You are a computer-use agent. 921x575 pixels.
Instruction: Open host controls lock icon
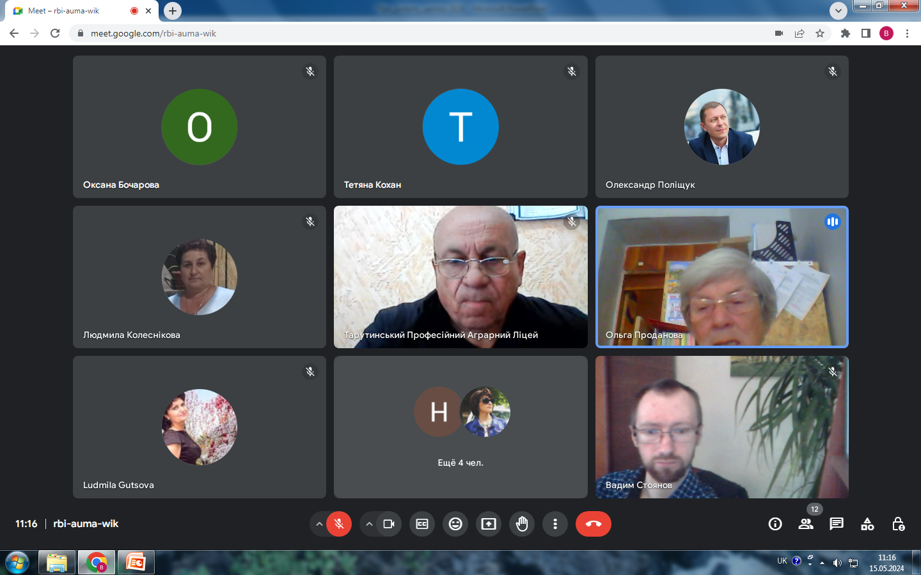pyautogui.click(x=898, y=524)
